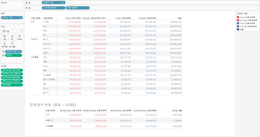Click red swatch for Fixed_제품 대분류 legend
Image resolution: width=260 pixels, height=137 pixels.
(238, 17)
